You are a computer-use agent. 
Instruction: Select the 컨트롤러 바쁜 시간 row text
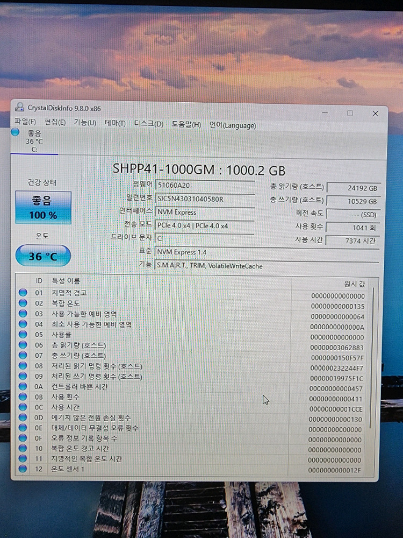(80, 386)
